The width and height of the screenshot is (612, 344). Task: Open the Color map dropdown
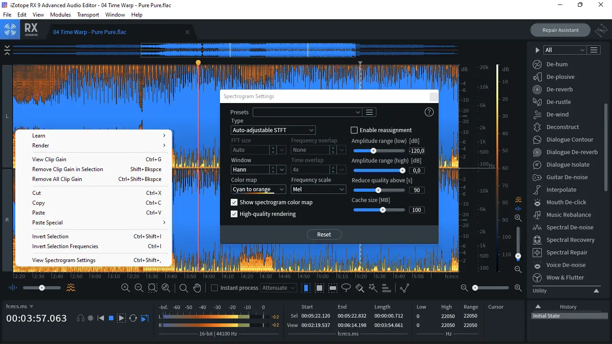[258, 189]
